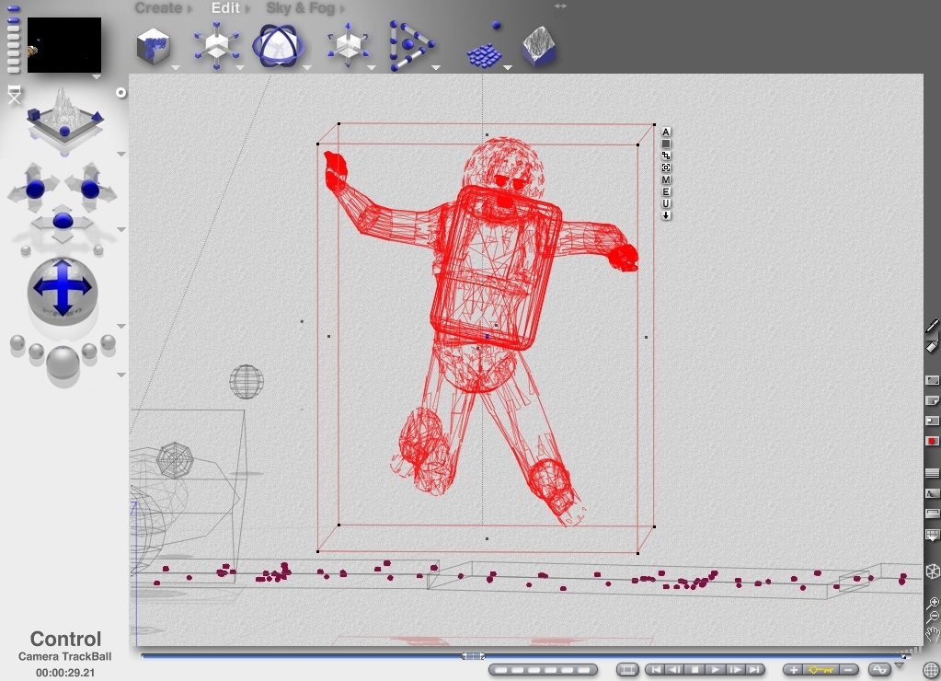Toggle the red-dot display mode button
Screen dimensions: 941x681
pyautogui.click(x=932, y=442)
